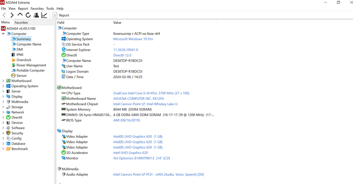The width and height of the screenshot is (353, 184).
Task: Open the DirectX 12.0 link
Action: point(122,55)
